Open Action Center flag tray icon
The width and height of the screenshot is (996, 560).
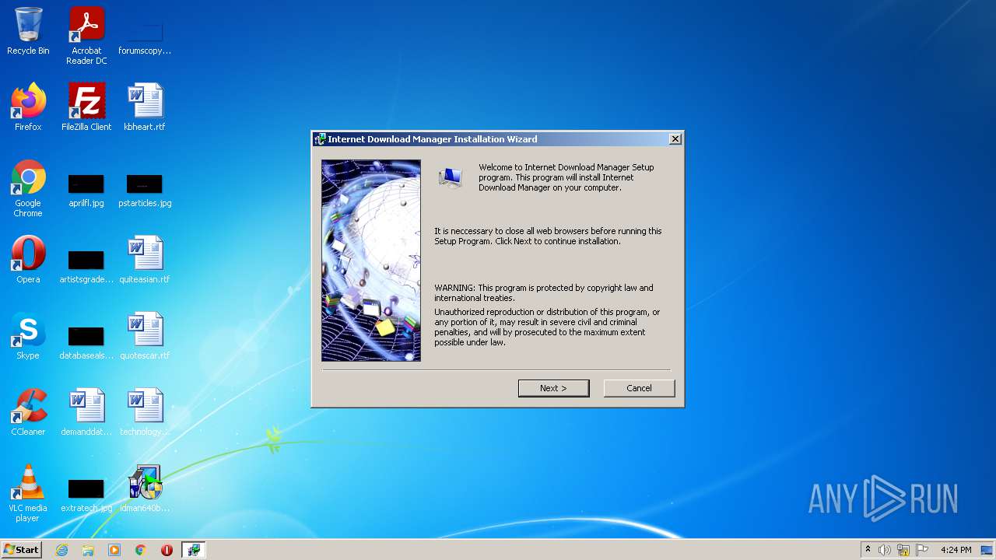point(922,550)
